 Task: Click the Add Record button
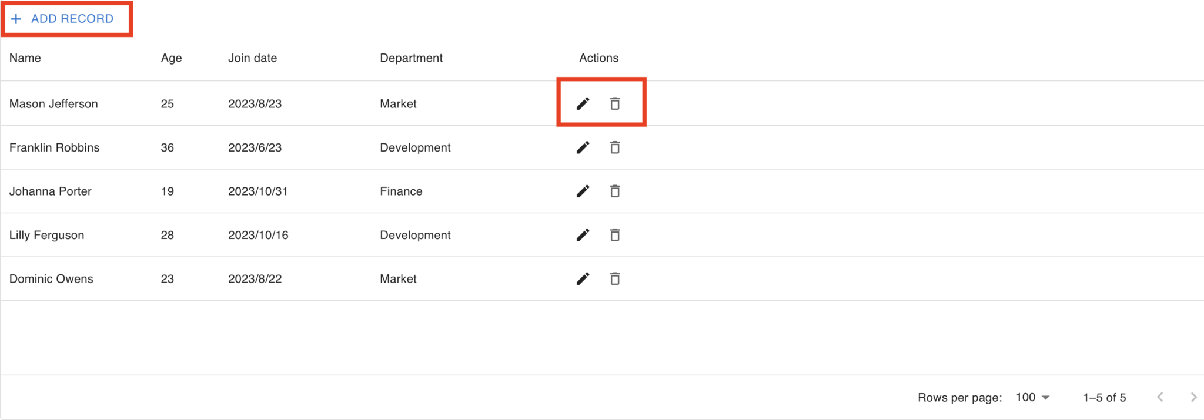[63, 19]
